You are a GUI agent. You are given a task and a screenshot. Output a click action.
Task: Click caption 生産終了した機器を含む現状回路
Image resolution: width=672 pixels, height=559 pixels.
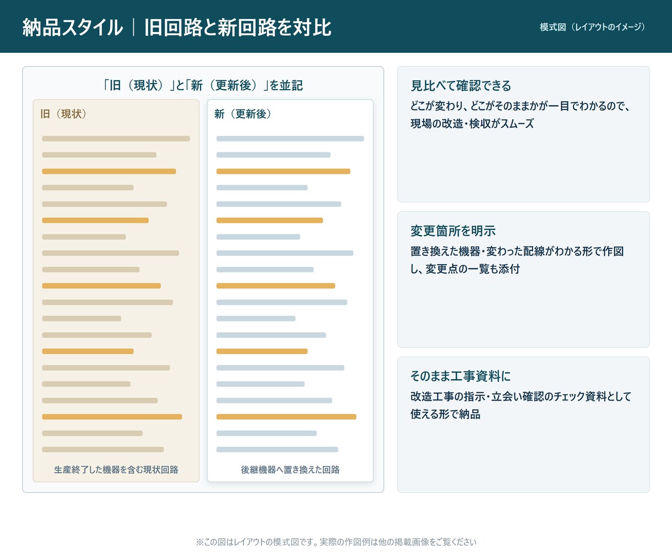[x=116, y=469]
